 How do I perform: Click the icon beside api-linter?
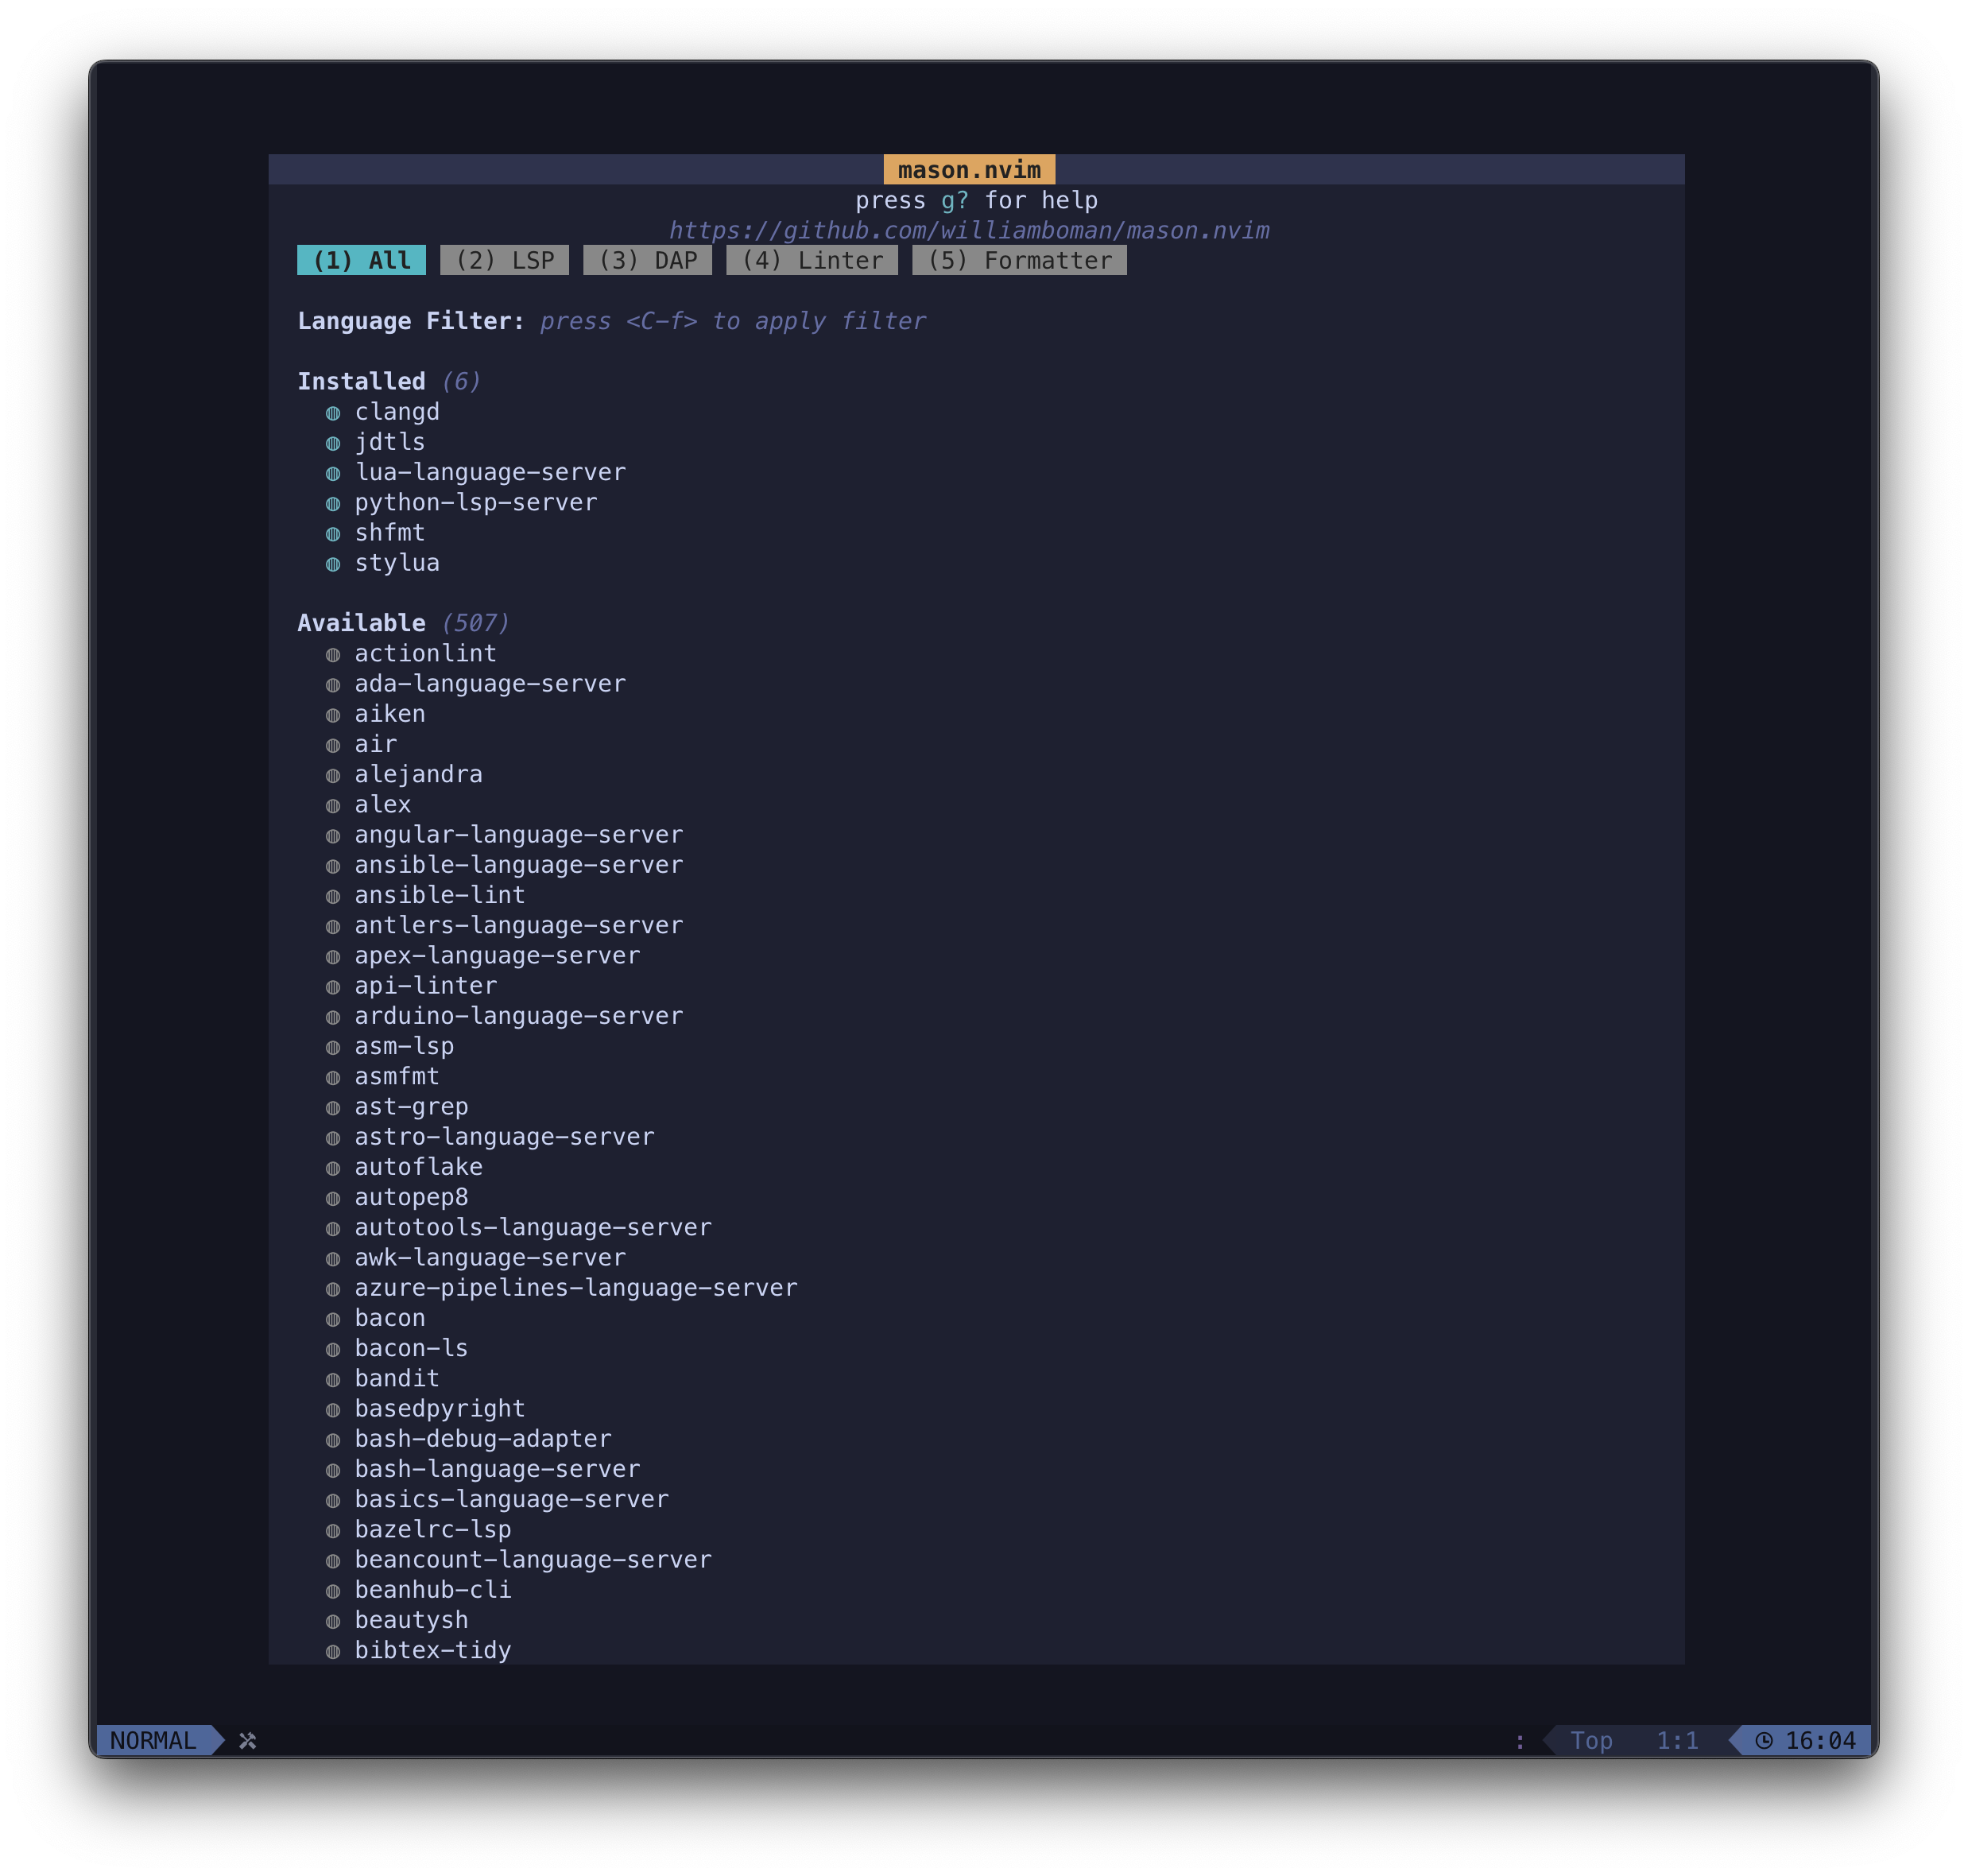(x=333, y=987)
